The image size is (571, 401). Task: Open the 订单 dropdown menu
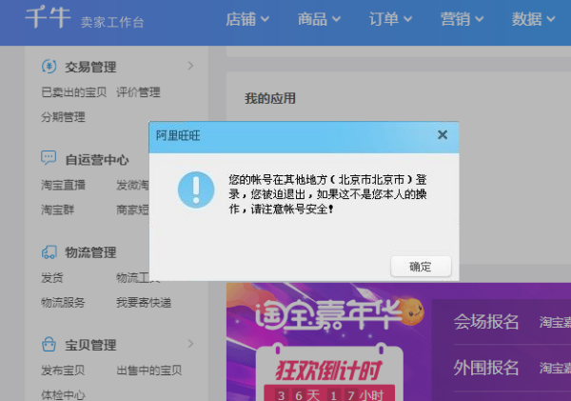[x=390, y=19]
